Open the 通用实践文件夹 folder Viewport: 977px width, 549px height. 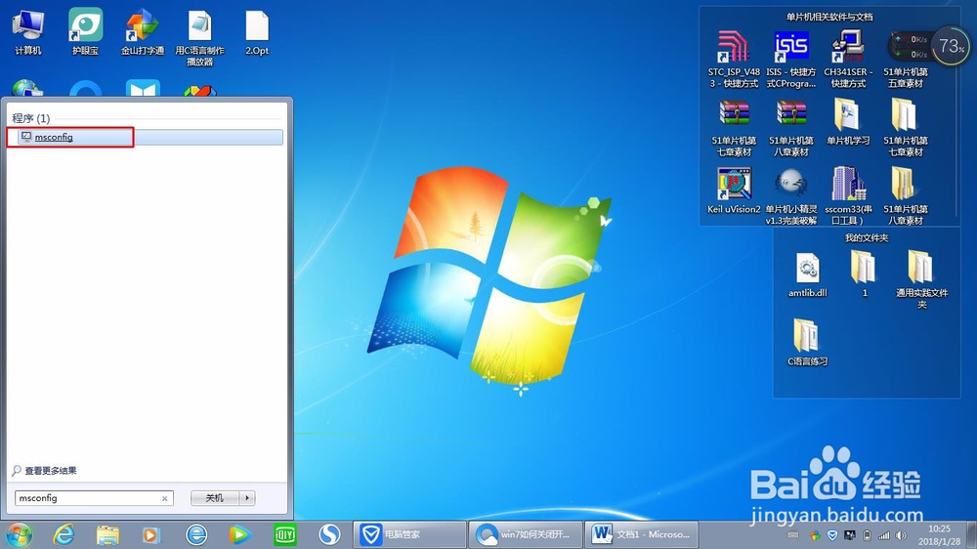921,279
